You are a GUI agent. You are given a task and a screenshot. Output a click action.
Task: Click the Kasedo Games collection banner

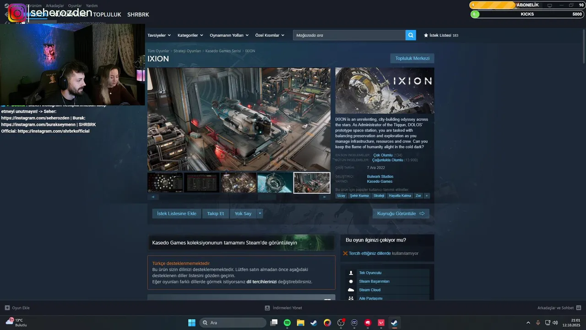click(242, 243)
